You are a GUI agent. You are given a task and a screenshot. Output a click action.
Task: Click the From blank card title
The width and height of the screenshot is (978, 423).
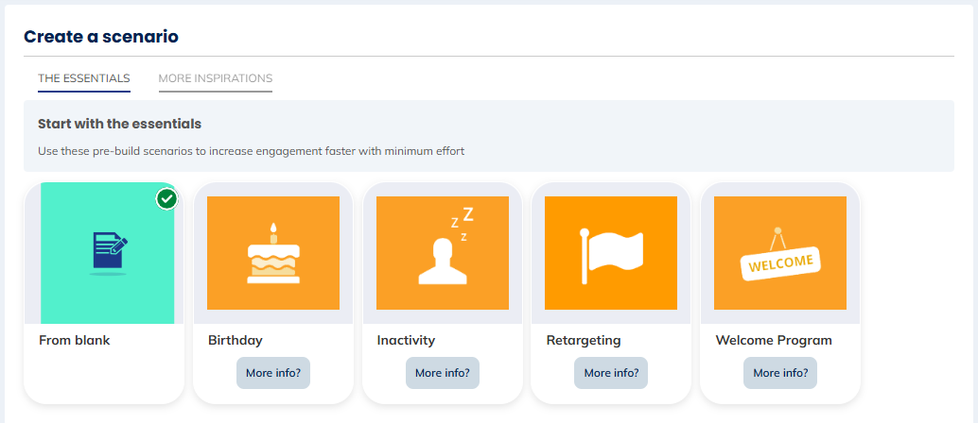pos(75,340)
